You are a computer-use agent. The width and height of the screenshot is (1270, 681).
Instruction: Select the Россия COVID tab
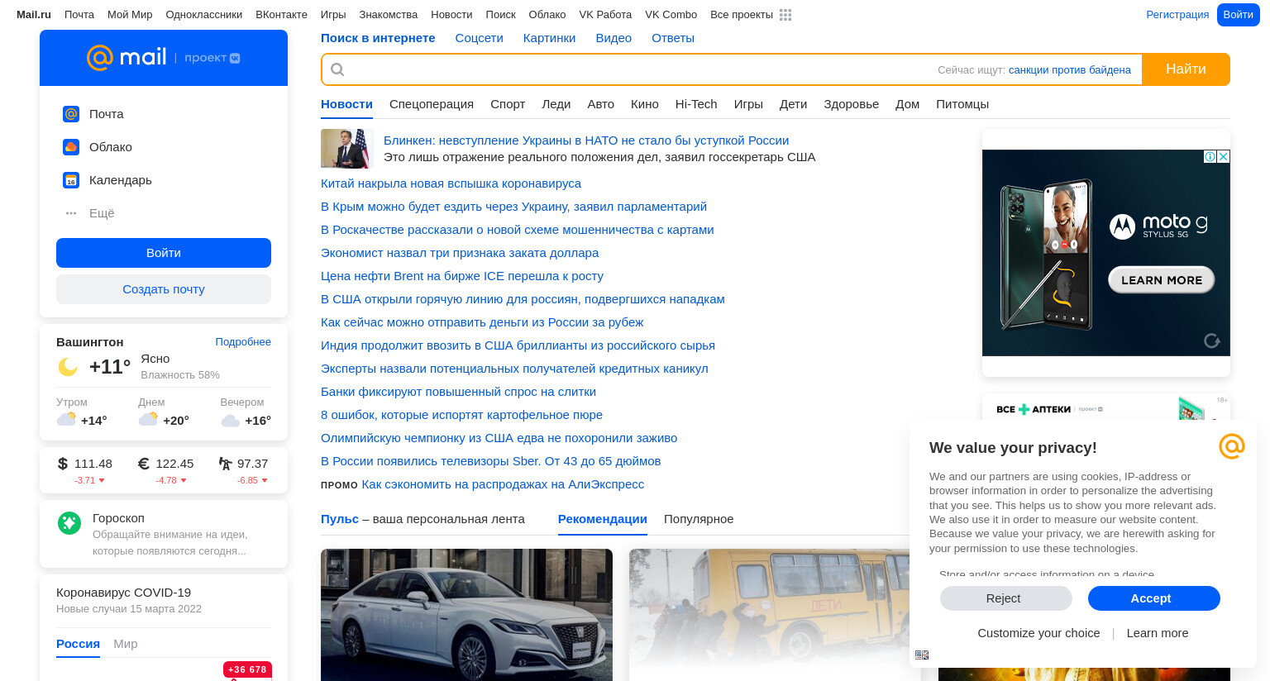[78, 644]
